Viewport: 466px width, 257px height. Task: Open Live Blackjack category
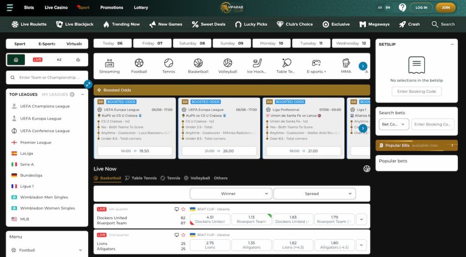click(x=75, y=25)
